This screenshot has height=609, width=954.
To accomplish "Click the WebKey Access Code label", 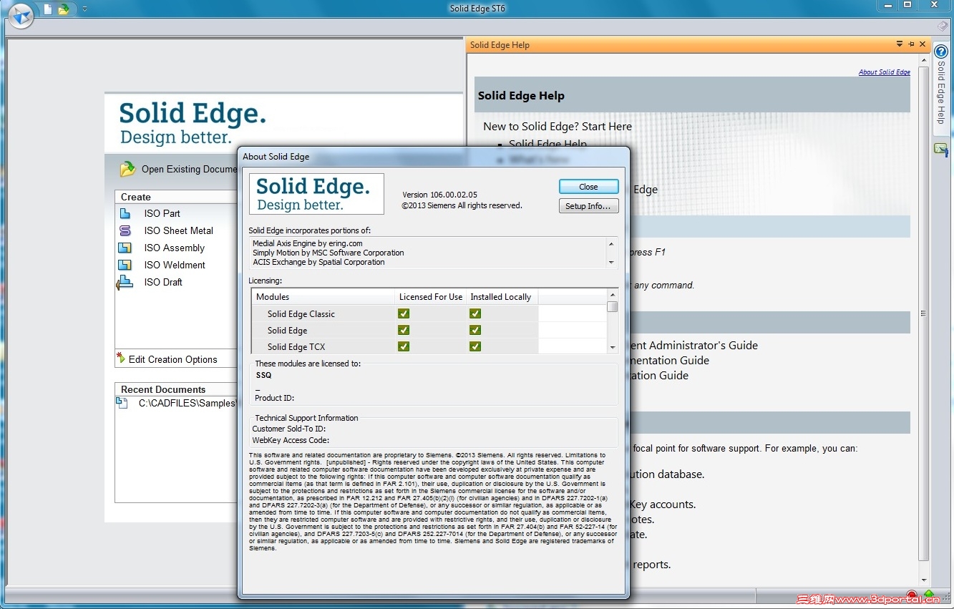I will (x=291, y=441).
